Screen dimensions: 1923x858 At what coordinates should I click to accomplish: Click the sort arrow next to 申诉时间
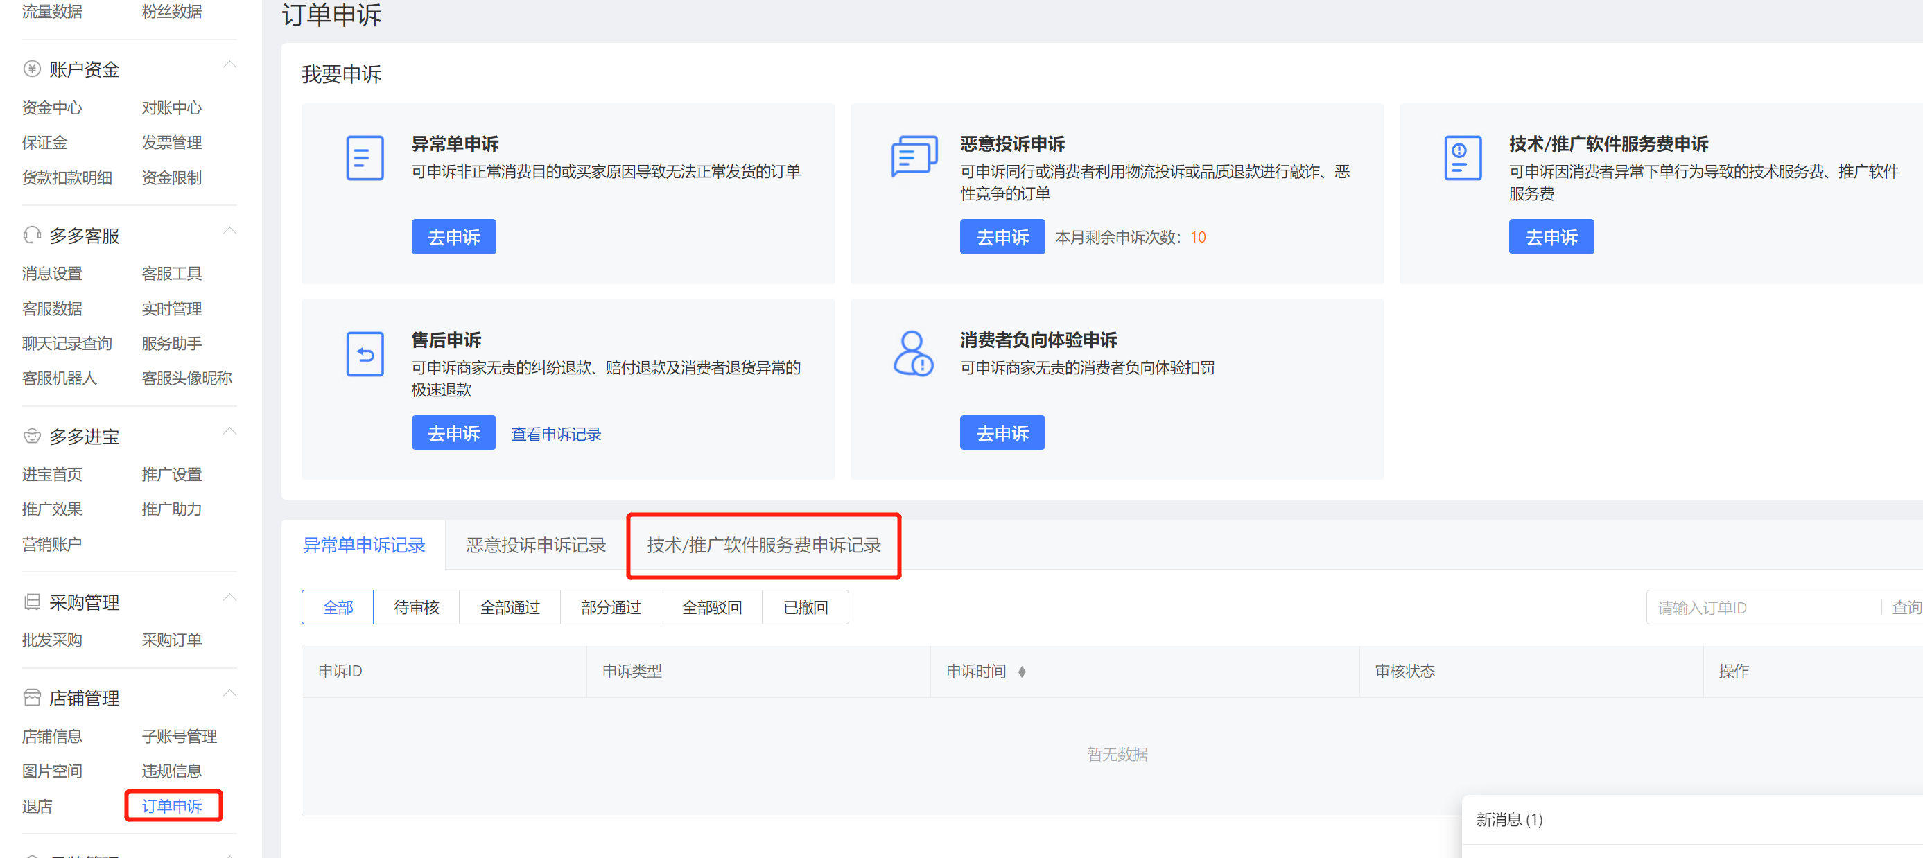tap(1022, 671)
